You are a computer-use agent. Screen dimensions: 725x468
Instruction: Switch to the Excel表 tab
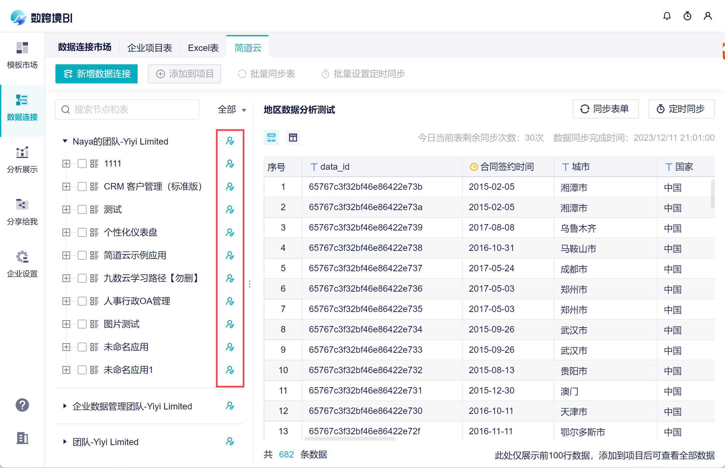[x=203, y=48]
